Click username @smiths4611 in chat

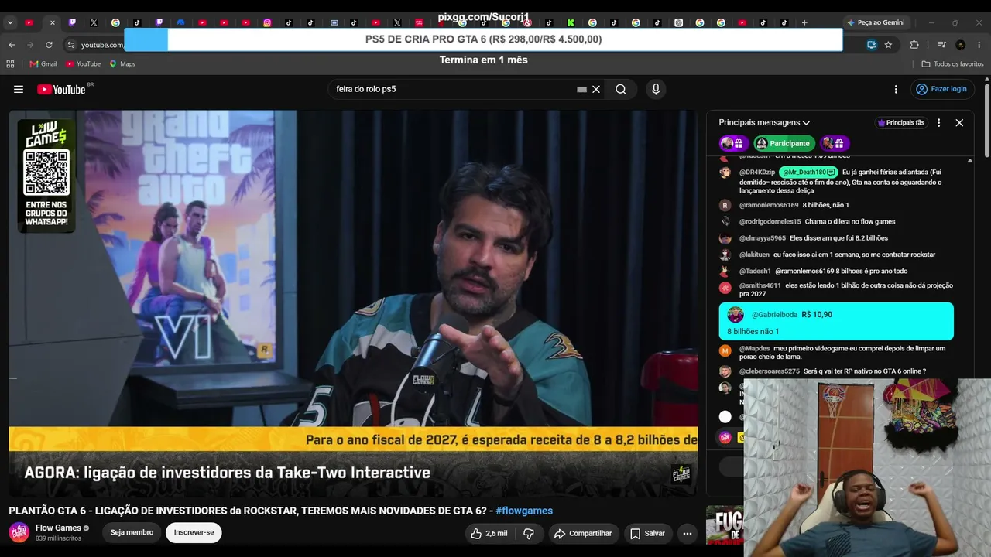pos(760,285)
